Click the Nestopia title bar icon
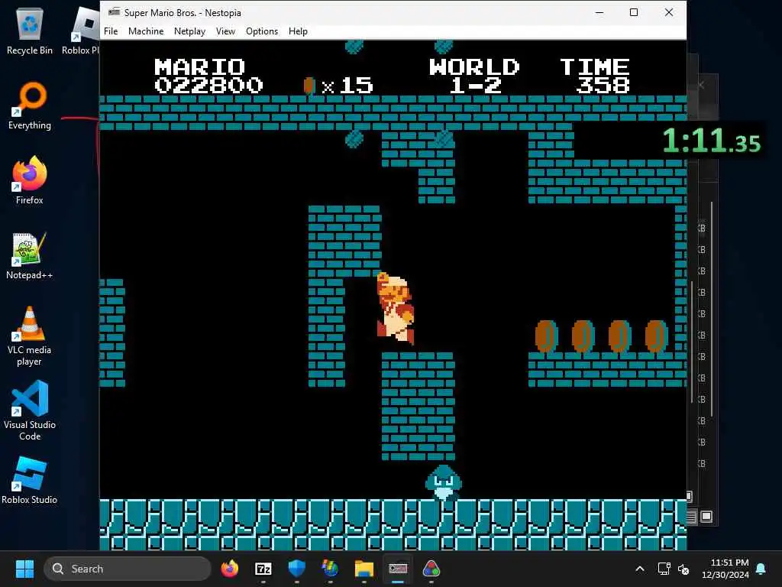 115,12
